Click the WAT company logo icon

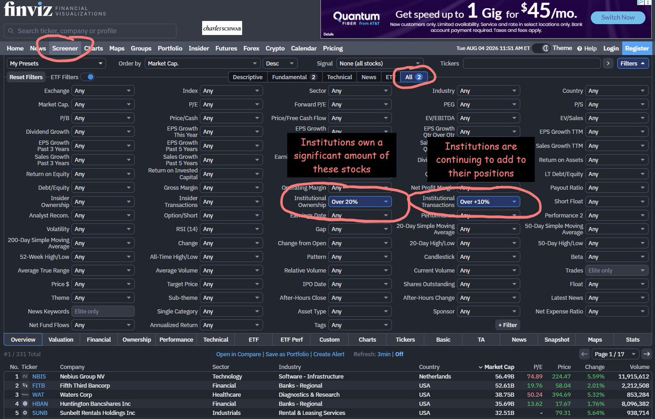tap(25, 394)
